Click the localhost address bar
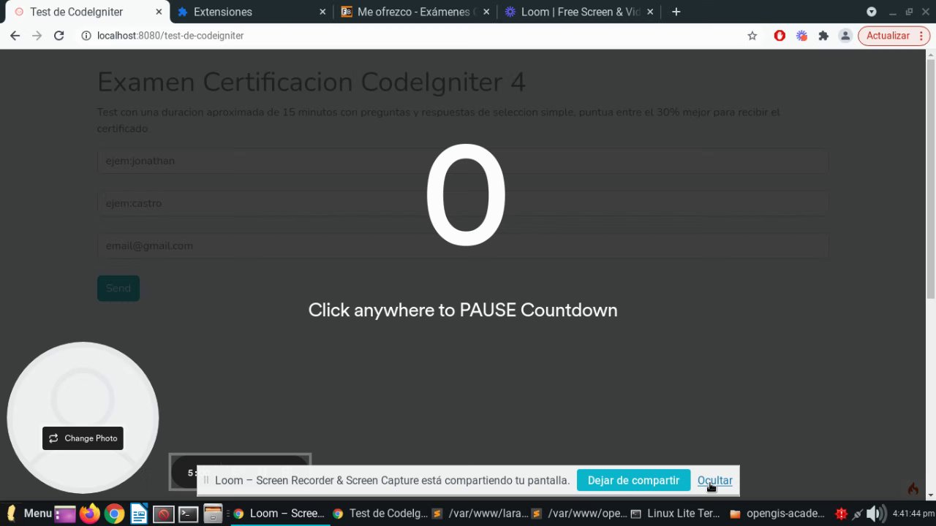Viewport: 936px width, 526px height. pos(409,35)
